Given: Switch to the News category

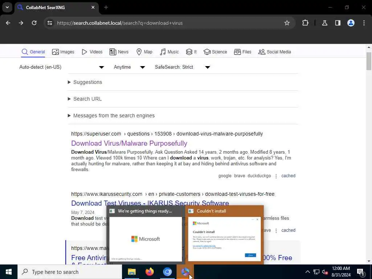Looking at the screenshot, I should [119, 52].
